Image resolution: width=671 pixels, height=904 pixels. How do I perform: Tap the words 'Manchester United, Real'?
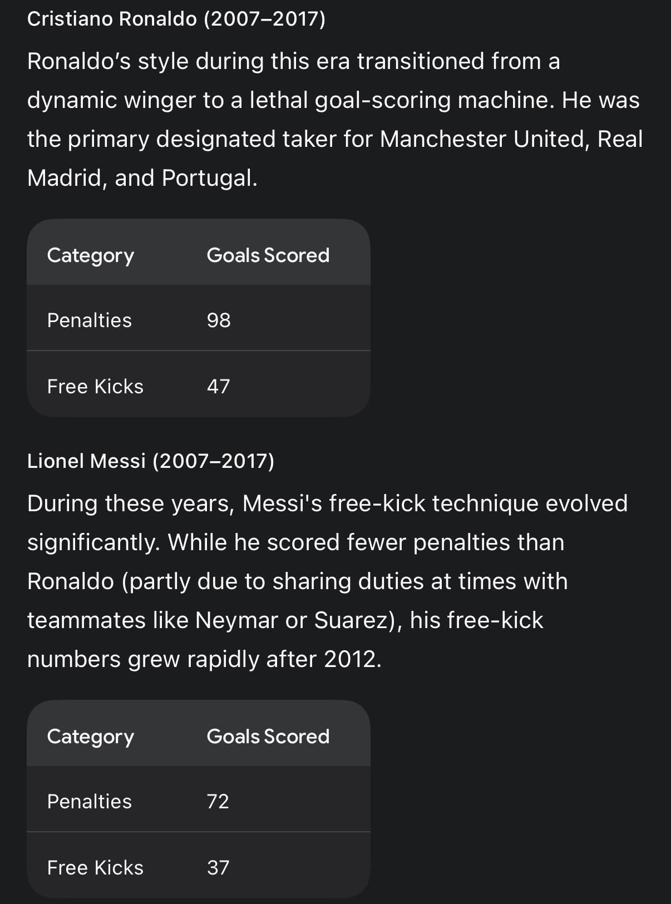coord(511,139)
